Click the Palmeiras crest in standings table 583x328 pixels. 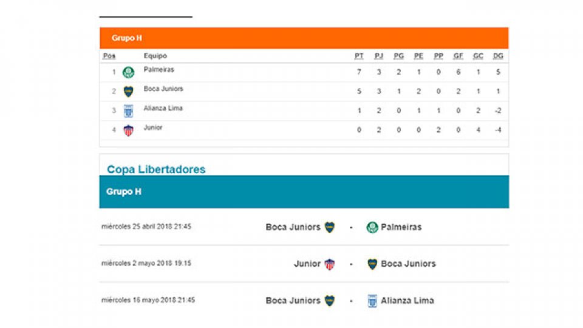(x=128, y=73)
